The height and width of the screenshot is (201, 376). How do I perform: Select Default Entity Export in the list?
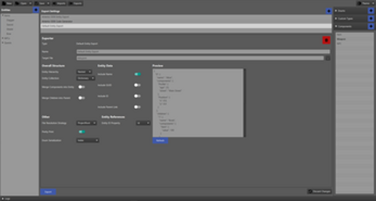186,26
